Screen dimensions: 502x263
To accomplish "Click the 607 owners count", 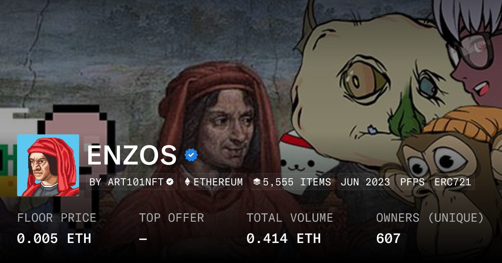I will 388,238.
